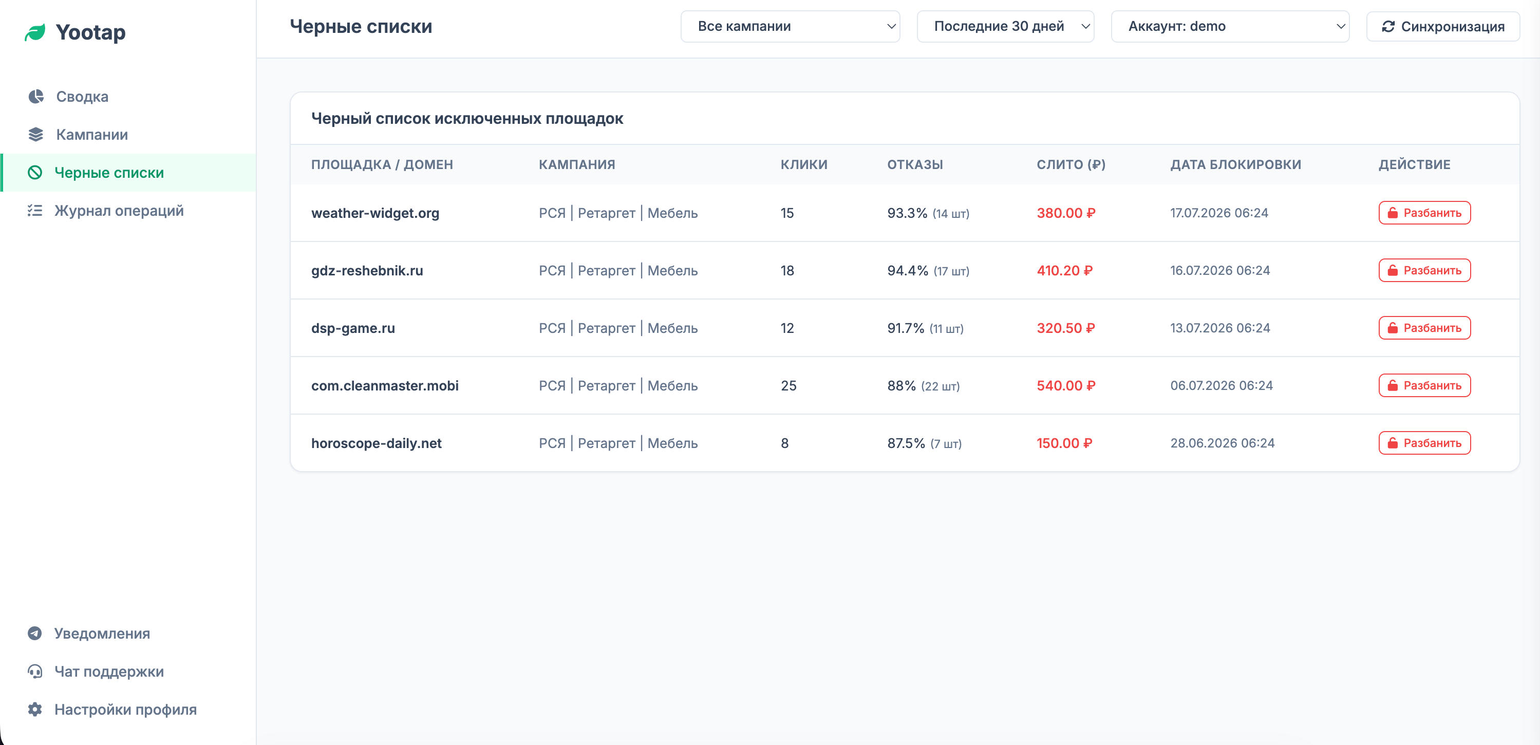
Task: Click the 410.20 ₽ amount
Action: pos(1065,270)
